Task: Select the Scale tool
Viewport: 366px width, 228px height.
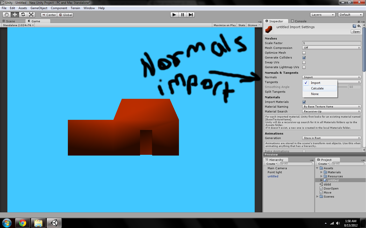Action: click(x=31, y=15)
